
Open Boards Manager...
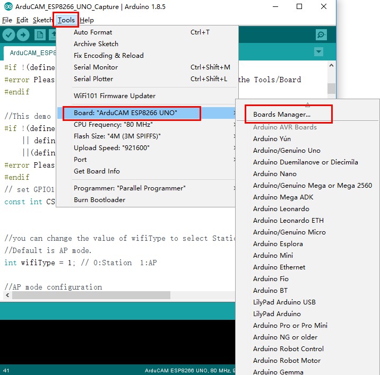(x=308, y=115)
